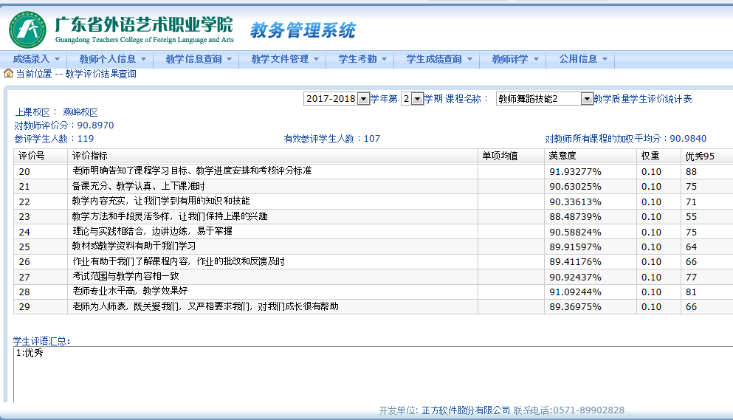Click inside the 学生评语汇总 text area
The height and width of the screenshot is (420, 733).
[x=369, y=376]
